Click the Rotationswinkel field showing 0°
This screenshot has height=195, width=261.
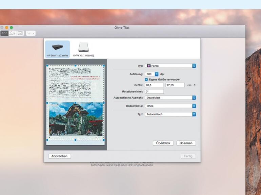tap(154, 91)
